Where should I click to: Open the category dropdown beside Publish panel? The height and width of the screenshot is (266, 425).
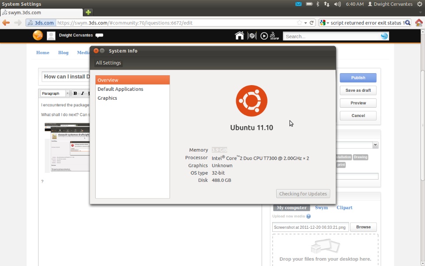pyautogui.click(x=375, y=145)
